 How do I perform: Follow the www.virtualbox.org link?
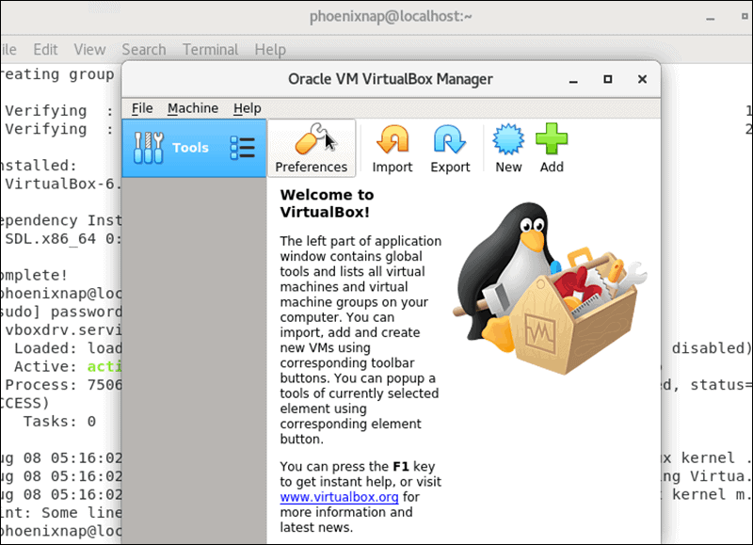click(x=339, y=497)
